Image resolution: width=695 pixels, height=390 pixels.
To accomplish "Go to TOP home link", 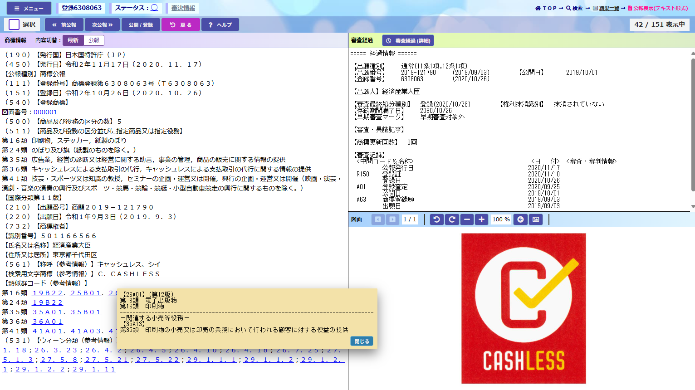I will point(546,8).
